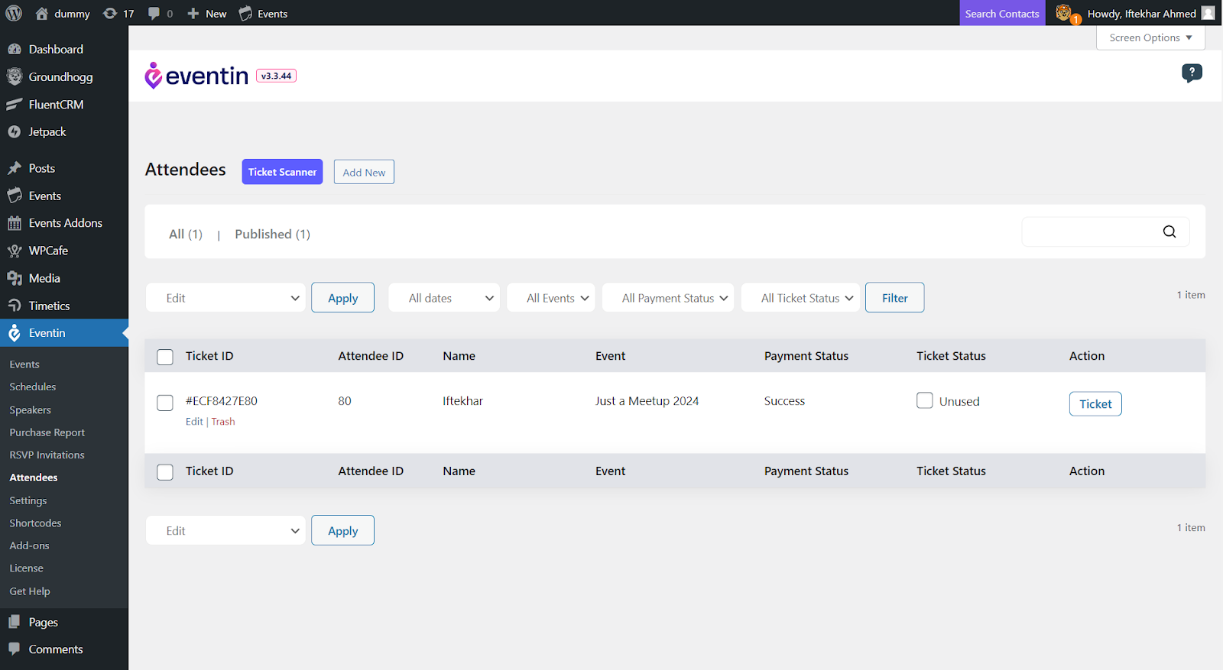The height and width of the screenshot is (670, 1223).
Task: Open the All (1) attendees filter
Action: click(x=186, y=234)
